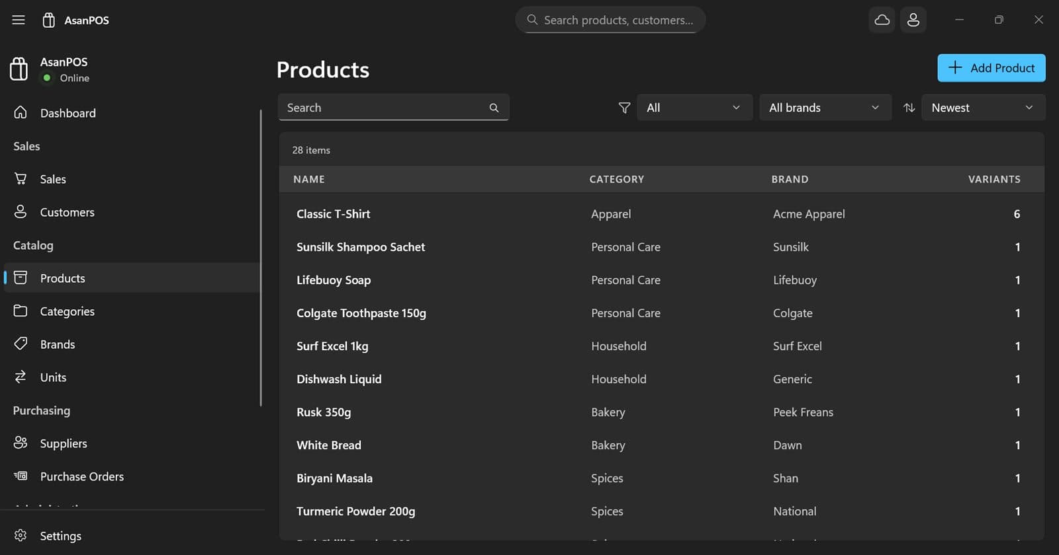Click the Acme Apparel brand cell
The height and width of the screenshot is (555, 1059).
[x=809, y=214]
